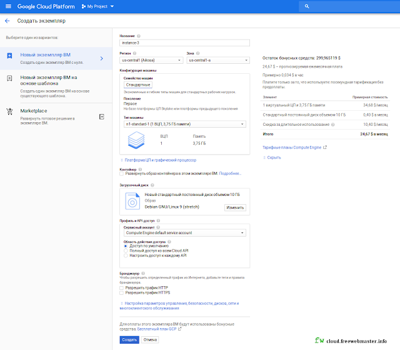Click the Стандартные machine family tab
Viewport: 400px width, 350px height.
click(138, 85)
